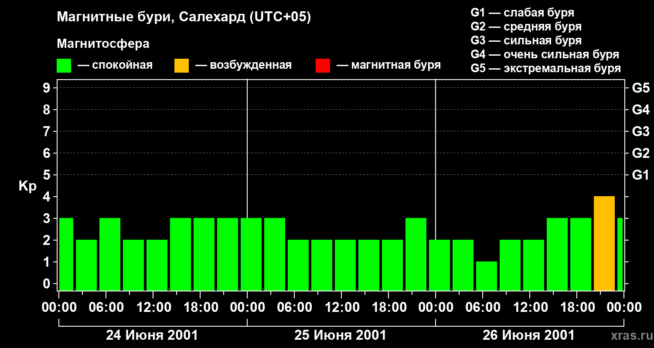654x348 pixels.
Task: Click the title "Магнитные бури, Салехард (UTC+05)"
Action: point(184,17)
